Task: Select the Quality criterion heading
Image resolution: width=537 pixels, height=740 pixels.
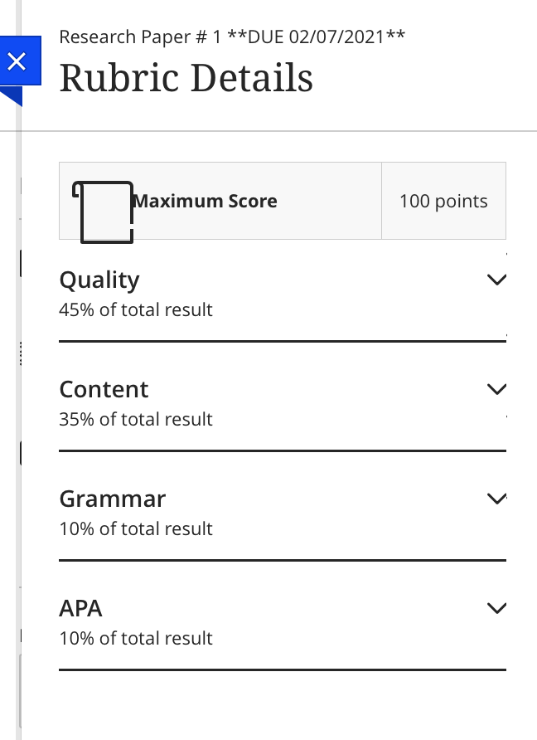Action: coord(99,280)
